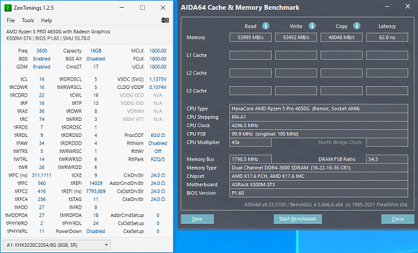Click the CPU FSB value 99.9 MHz
This screenshot has width=418, height=253.
(x=318, y=134)
